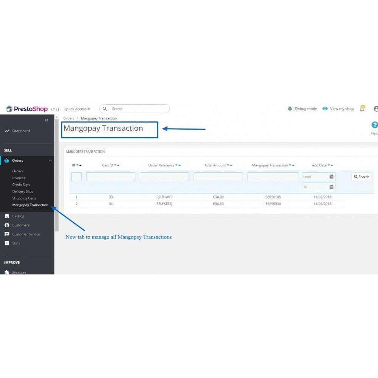This screenshot has height=378, width=378.
Task: Click transaction number 56856105
Action: click(273, 197)
